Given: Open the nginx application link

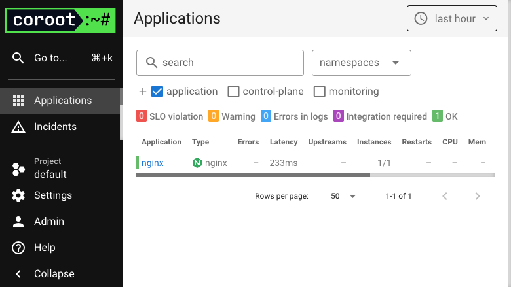Looking at the screenshot, I should [153, 163].
